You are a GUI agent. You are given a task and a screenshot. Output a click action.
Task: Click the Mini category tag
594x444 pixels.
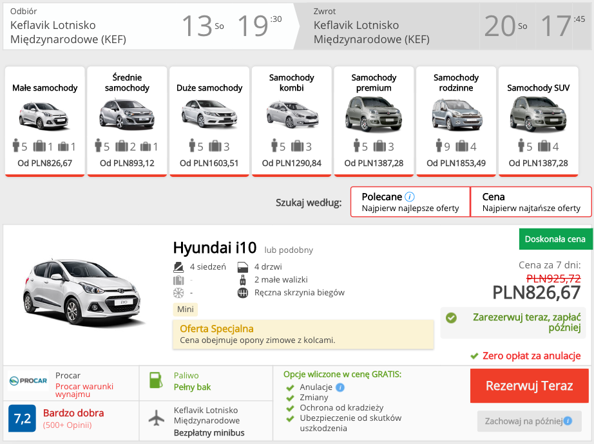(186, 310)
